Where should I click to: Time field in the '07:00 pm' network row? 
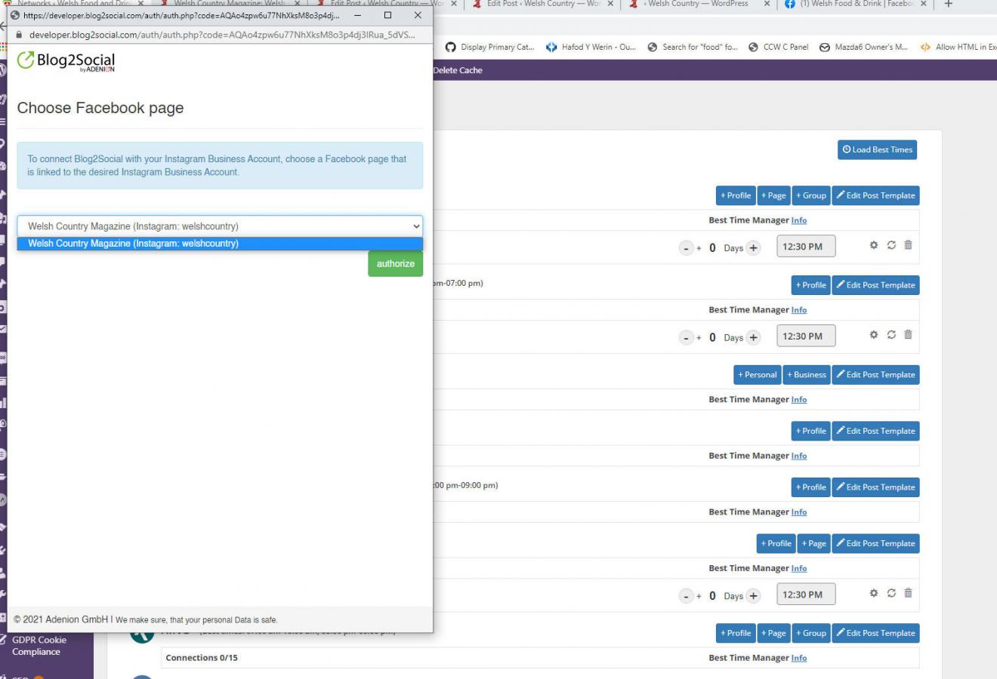pos(806,336)
